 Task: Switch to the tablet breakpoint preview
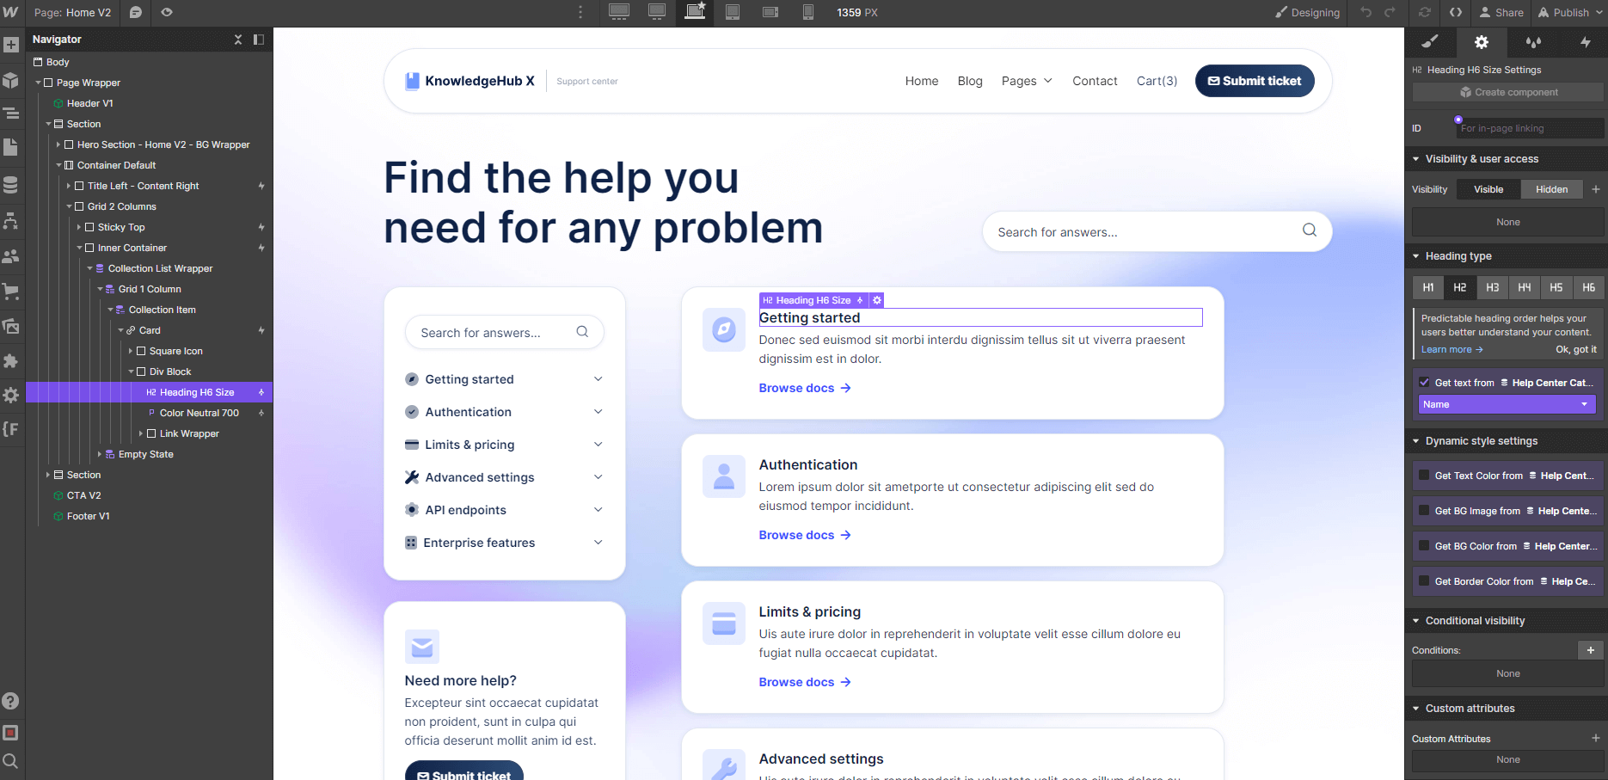(733, 12)
